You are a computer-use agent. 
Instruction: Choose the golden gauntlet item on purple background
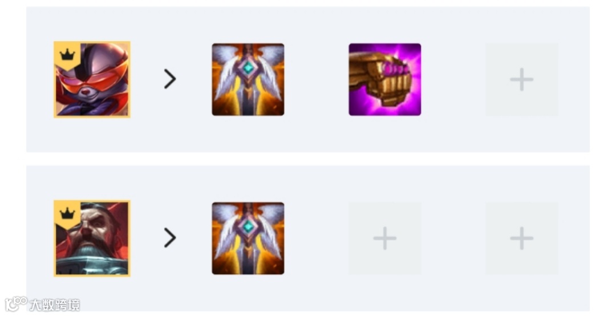384,79
